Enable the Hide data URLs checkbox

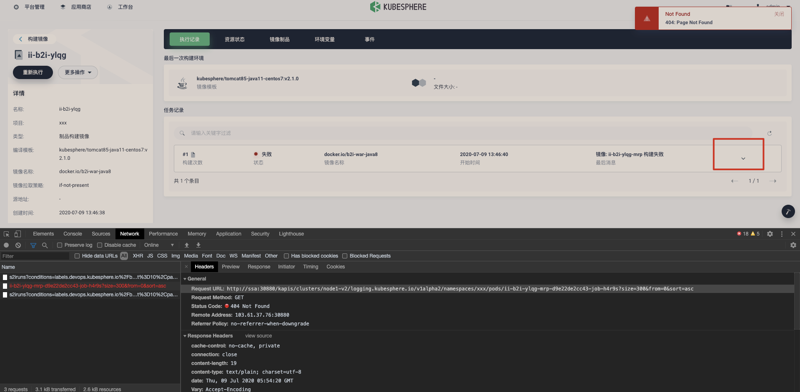click(x=77, y=256)
